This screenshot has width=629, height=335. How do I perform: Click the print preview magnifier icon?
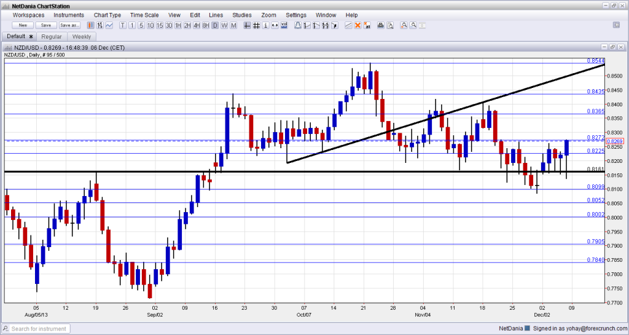tap(390, 25)
